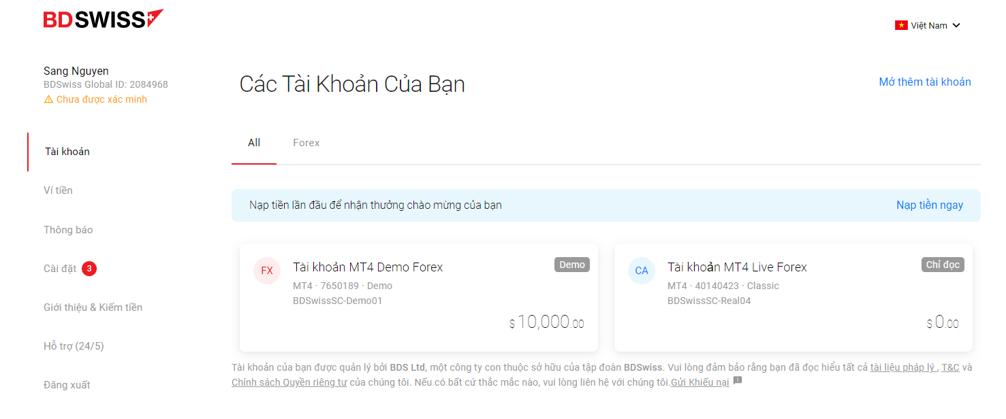Click the Chỉ đọc badge on live account
The height and width of the screenshot is (419, 1006).
coord(943,265)
